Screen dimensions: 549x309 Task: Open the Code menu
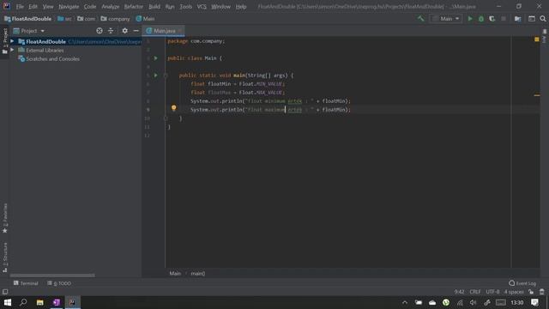click(x=89, y=6)
